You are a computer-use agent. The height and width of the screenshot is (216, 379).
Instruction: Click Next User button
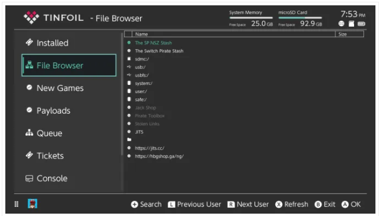[248, 204]
